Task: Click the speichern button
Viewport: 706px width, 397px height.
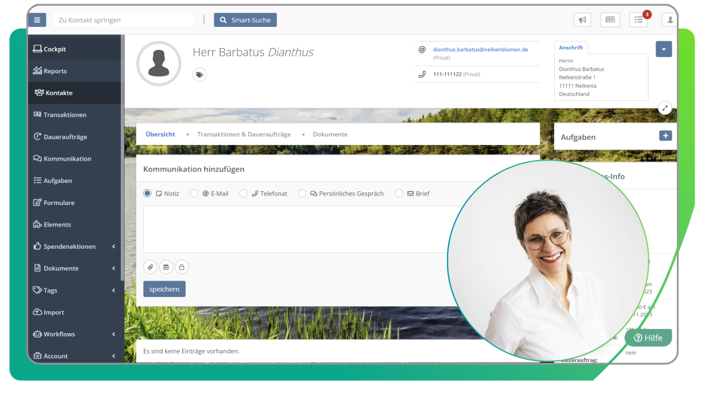Action: [x=164, y=289]
